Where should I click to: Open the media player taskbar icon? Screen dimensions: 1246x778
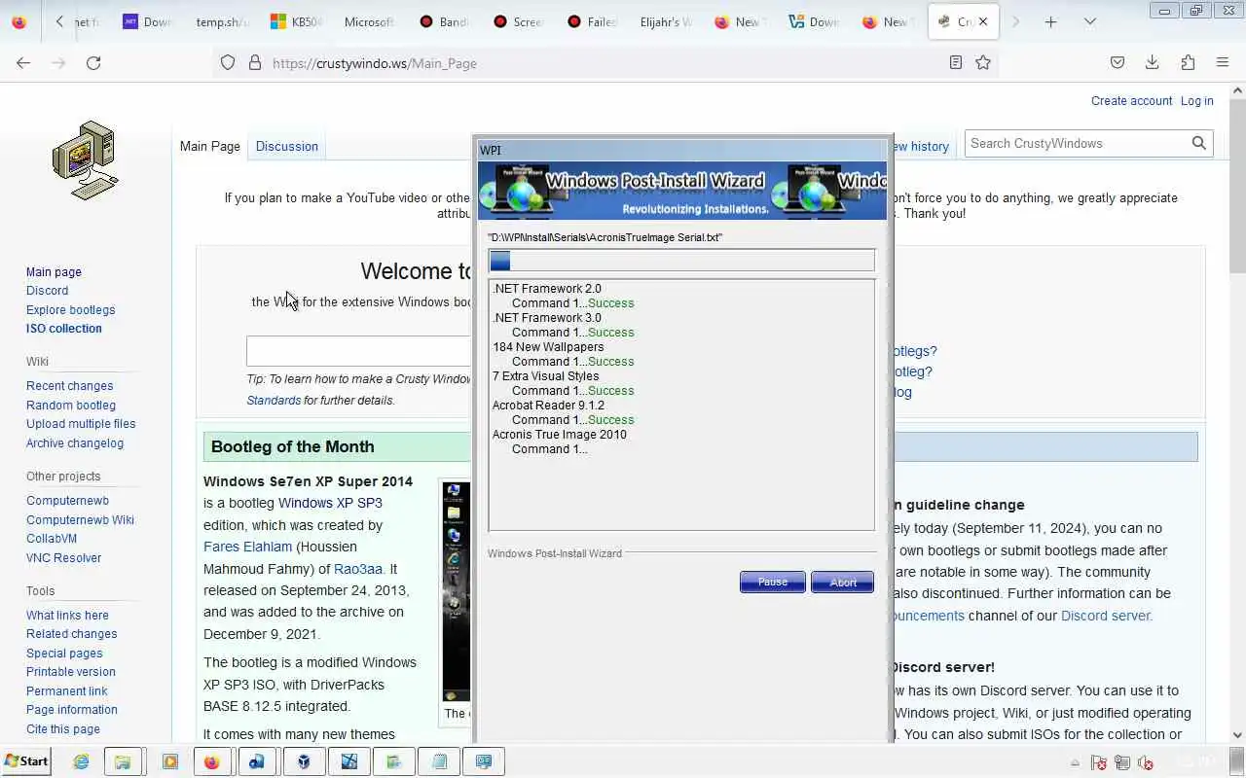(169, 761)
